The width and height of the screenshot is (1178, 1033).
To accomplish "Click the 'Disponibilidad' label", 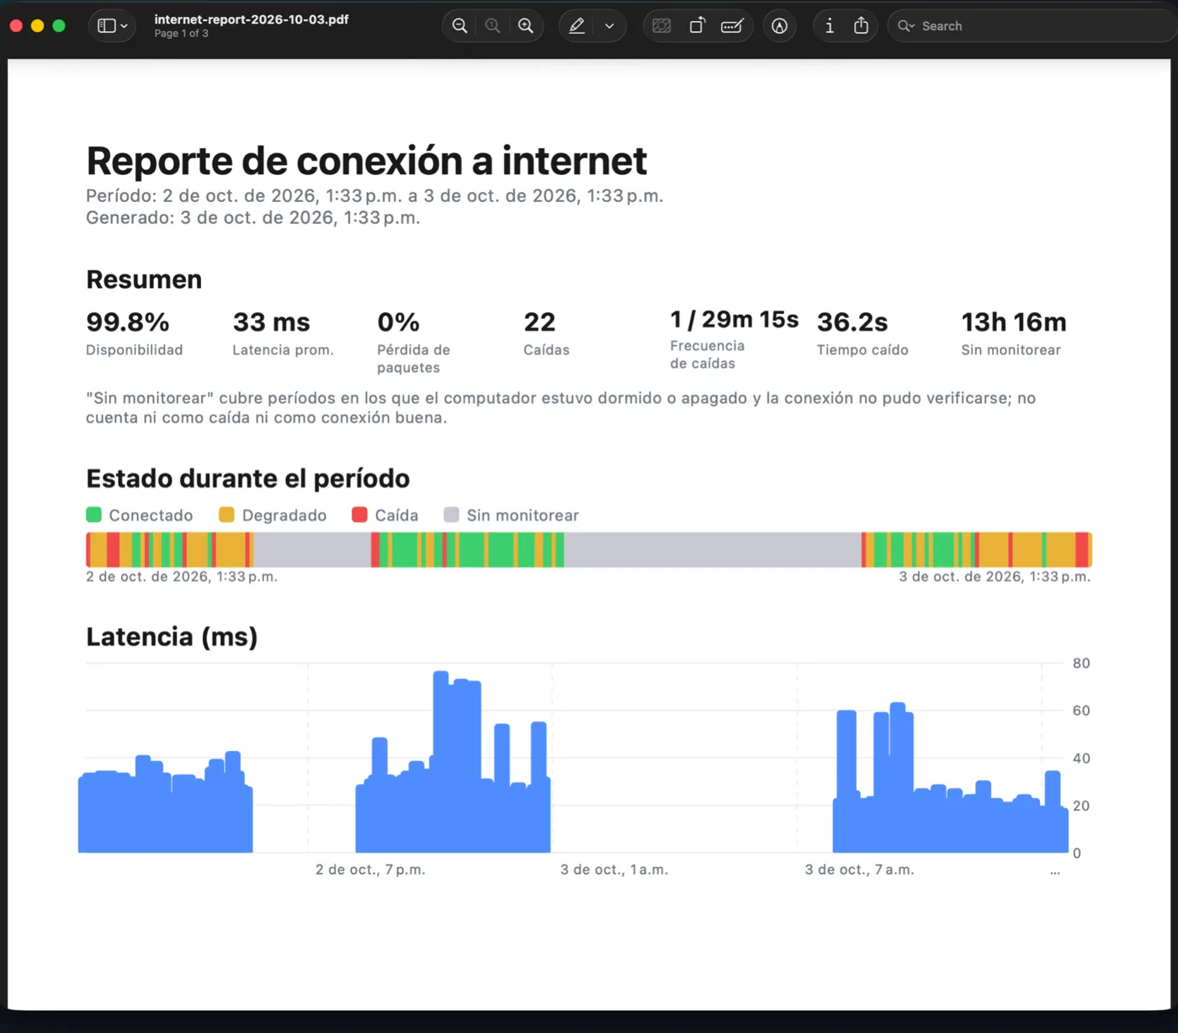I will pyautogui.click(x=135, y=350).
